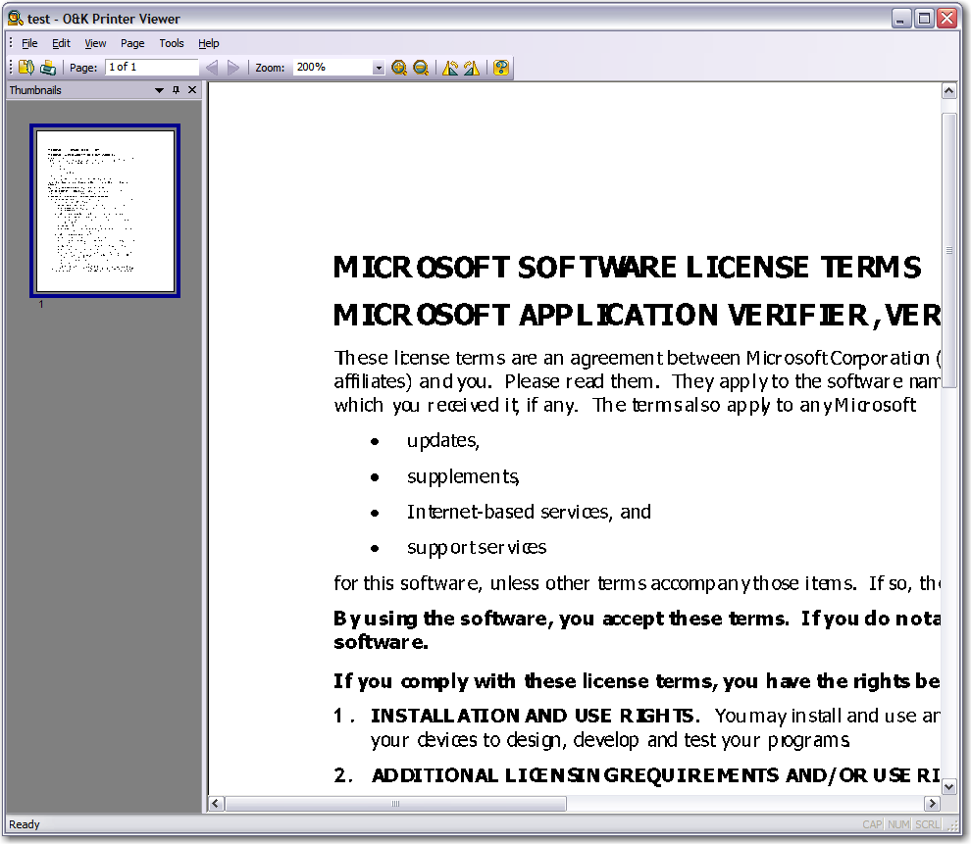Rotate page clockwise icon
971x844 pixels.
(472, 68)
